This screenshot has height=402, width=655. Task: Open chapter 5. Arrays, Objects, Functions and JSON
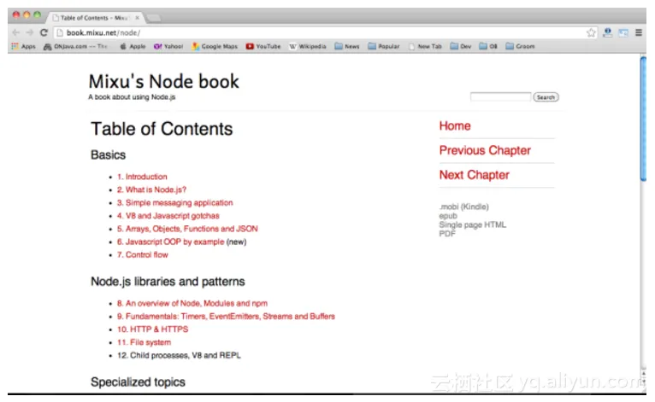[187, 229]
